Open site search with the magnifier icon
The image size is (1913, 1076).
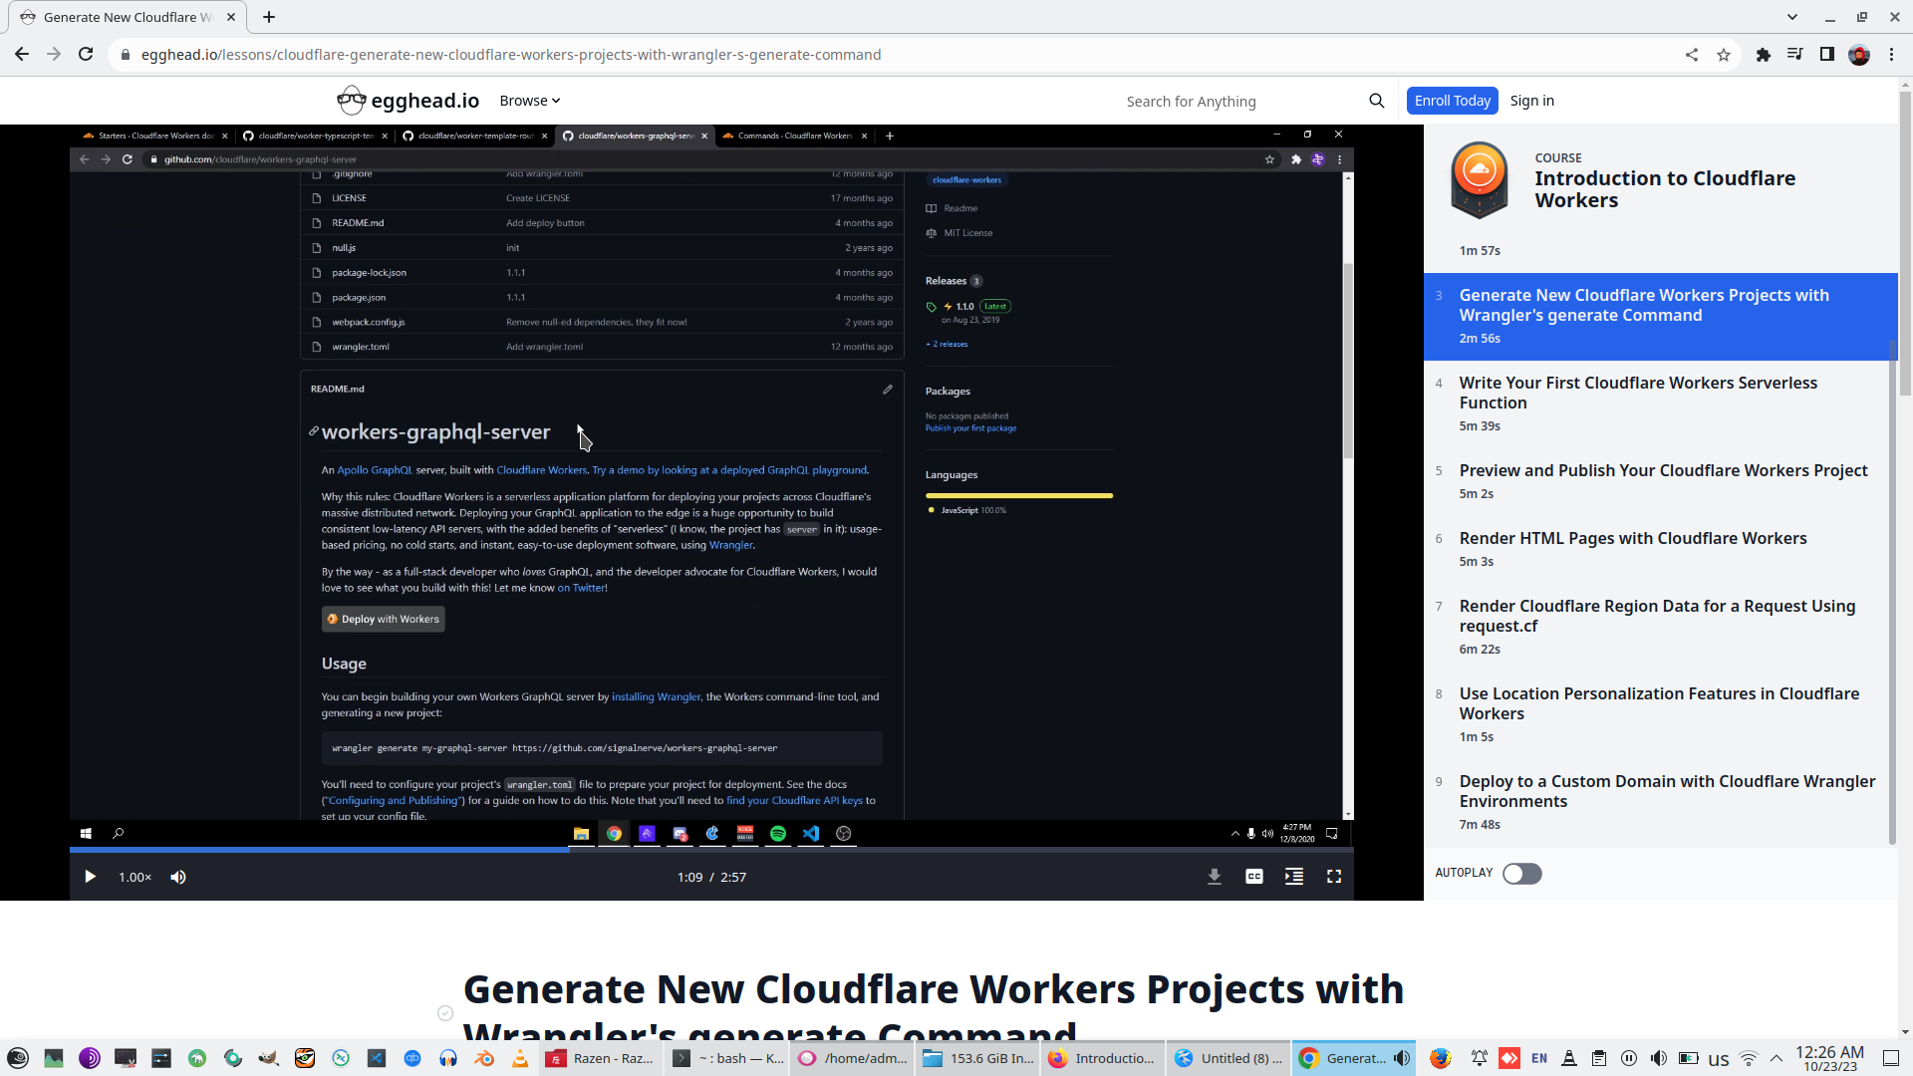(1376, 101)
